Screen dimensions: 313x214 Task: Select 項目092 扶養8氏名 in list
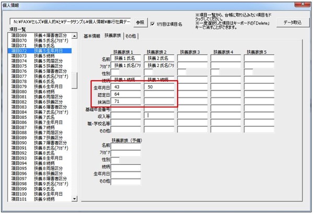(x=40, y=153)
